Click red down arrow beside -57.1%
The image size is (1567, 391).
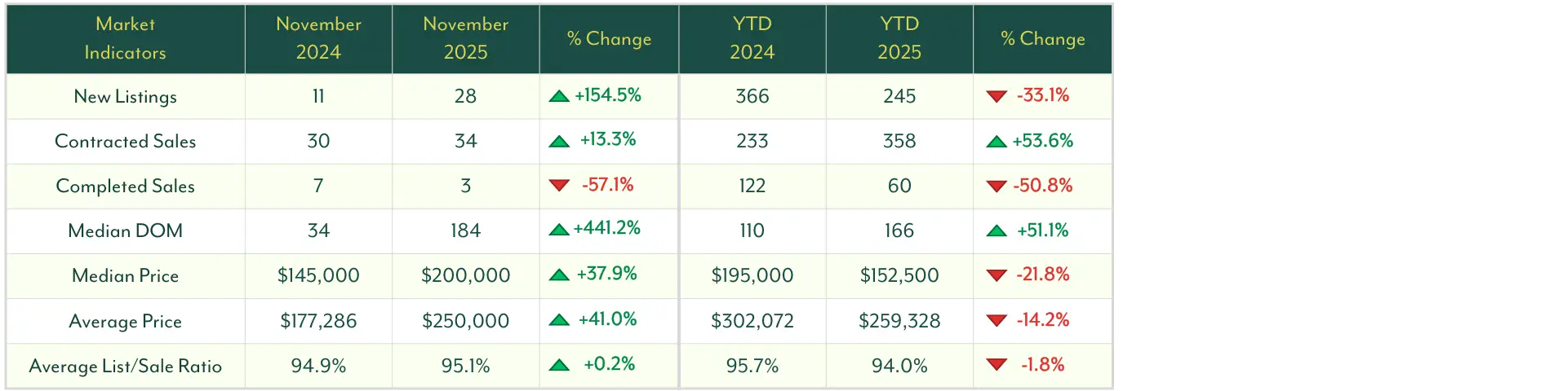tap(559, 186)
